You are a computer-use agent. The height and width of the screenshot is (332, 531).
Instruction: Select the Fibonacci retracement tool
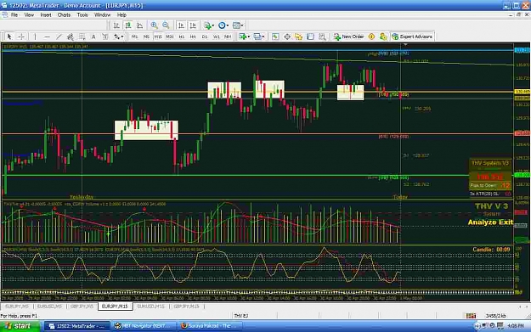pyautogui.click(x=82, y=37)
